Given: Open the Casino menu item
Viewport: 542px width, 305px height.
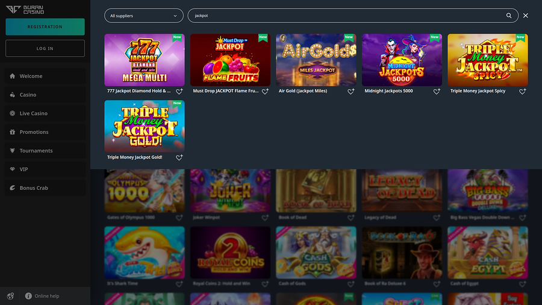Looking at the screenshot, I should coord(45,95).
